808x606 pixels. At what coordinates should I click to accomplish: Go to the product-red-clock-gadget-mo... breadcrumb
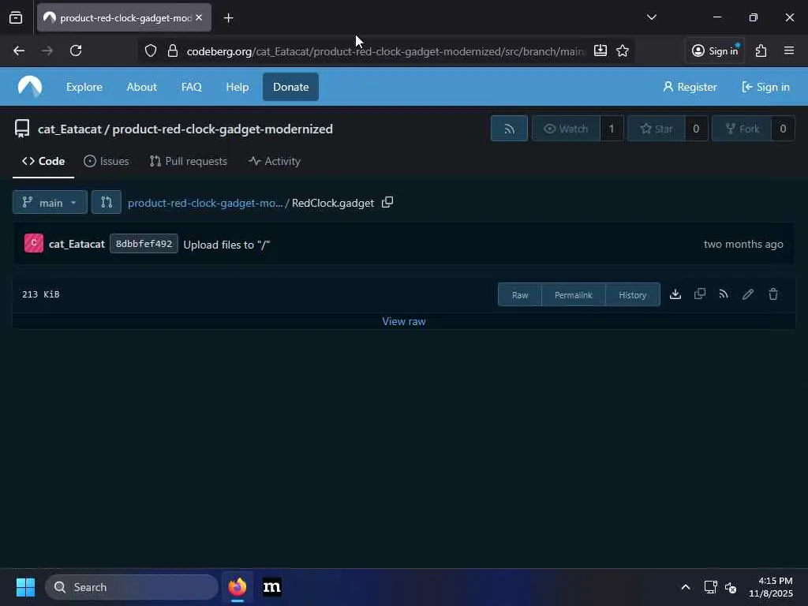[x=205, y=203]
